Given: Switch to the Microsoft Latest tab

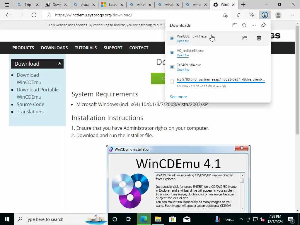Looking at the screenshot, I should 112,5.
